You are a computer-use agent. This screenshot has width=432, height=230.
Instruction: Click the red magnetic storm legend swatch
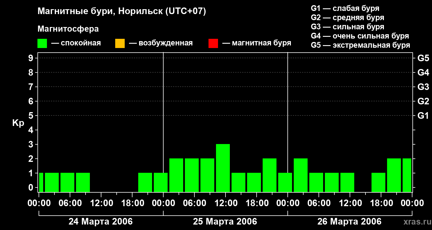pos(213,43)
